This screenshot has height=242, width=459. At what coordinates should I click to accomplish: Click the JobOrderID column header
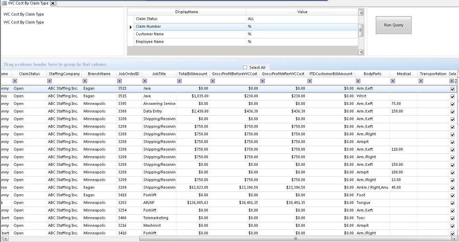tap(129, 74)
